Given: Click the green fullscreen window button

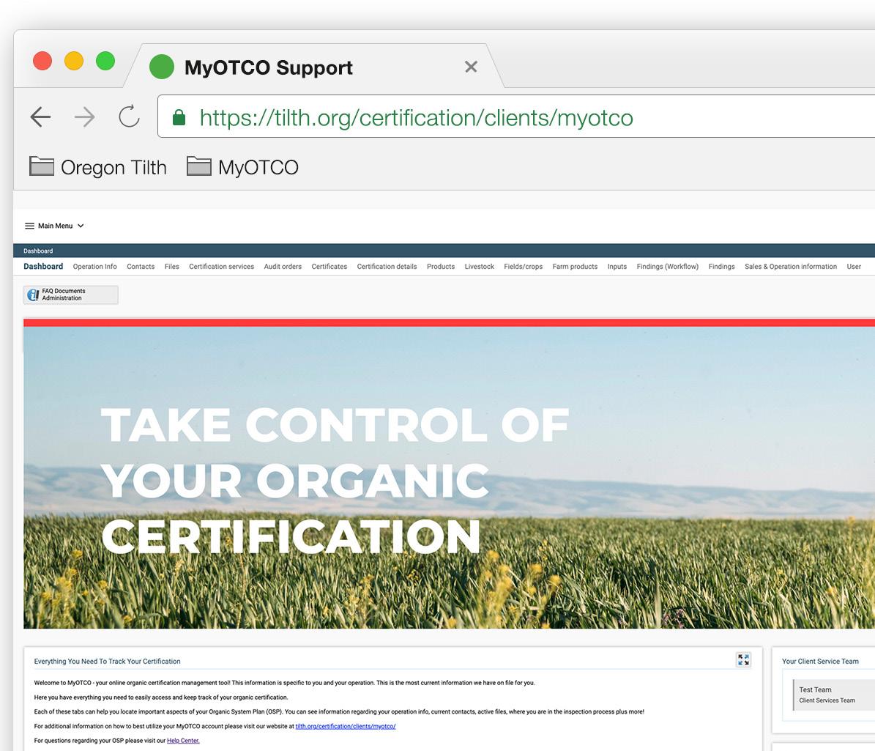Looking at the screenshot, I should [x=105, y=60].
